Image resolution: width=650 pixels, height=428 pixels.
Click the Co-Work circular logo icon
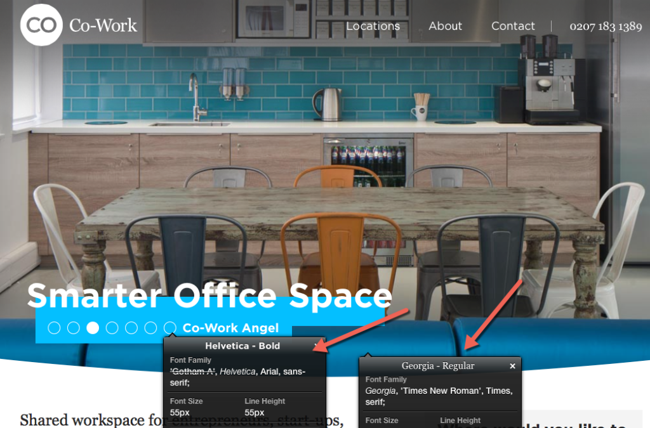(42, 25)
